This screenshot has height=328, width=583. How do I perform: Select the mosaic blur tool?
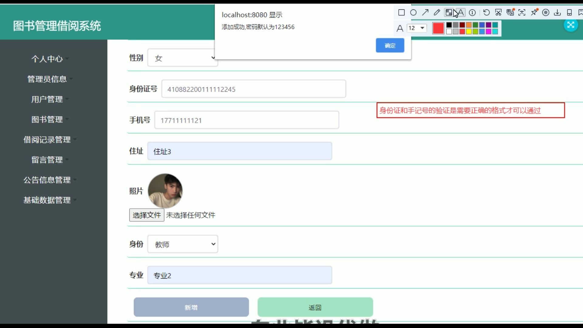point(449,12)
